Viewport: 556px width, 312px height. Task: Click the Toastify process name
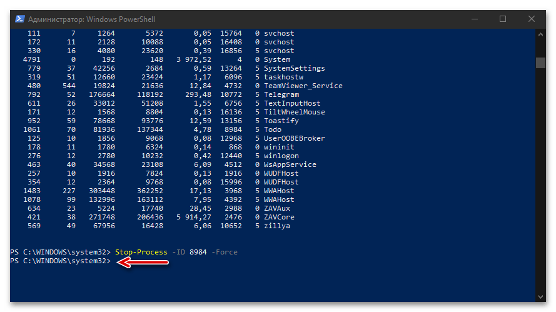pyautogui.click(x=281, y=121)
